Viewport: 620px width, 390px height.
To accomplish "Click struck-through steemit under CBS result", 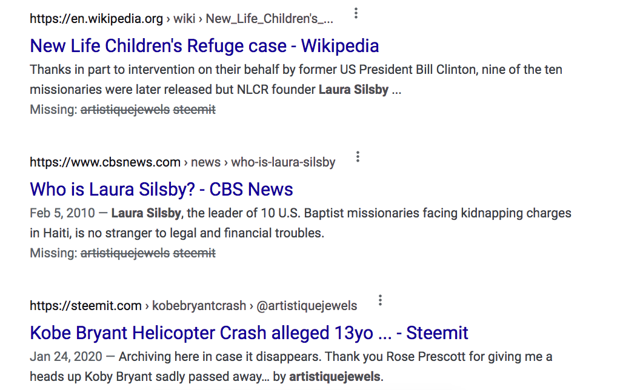I will (194, 253).
